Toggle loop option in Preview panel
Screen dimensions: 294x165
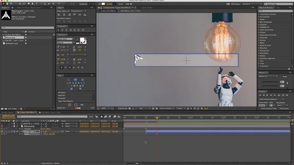(283, 95)
